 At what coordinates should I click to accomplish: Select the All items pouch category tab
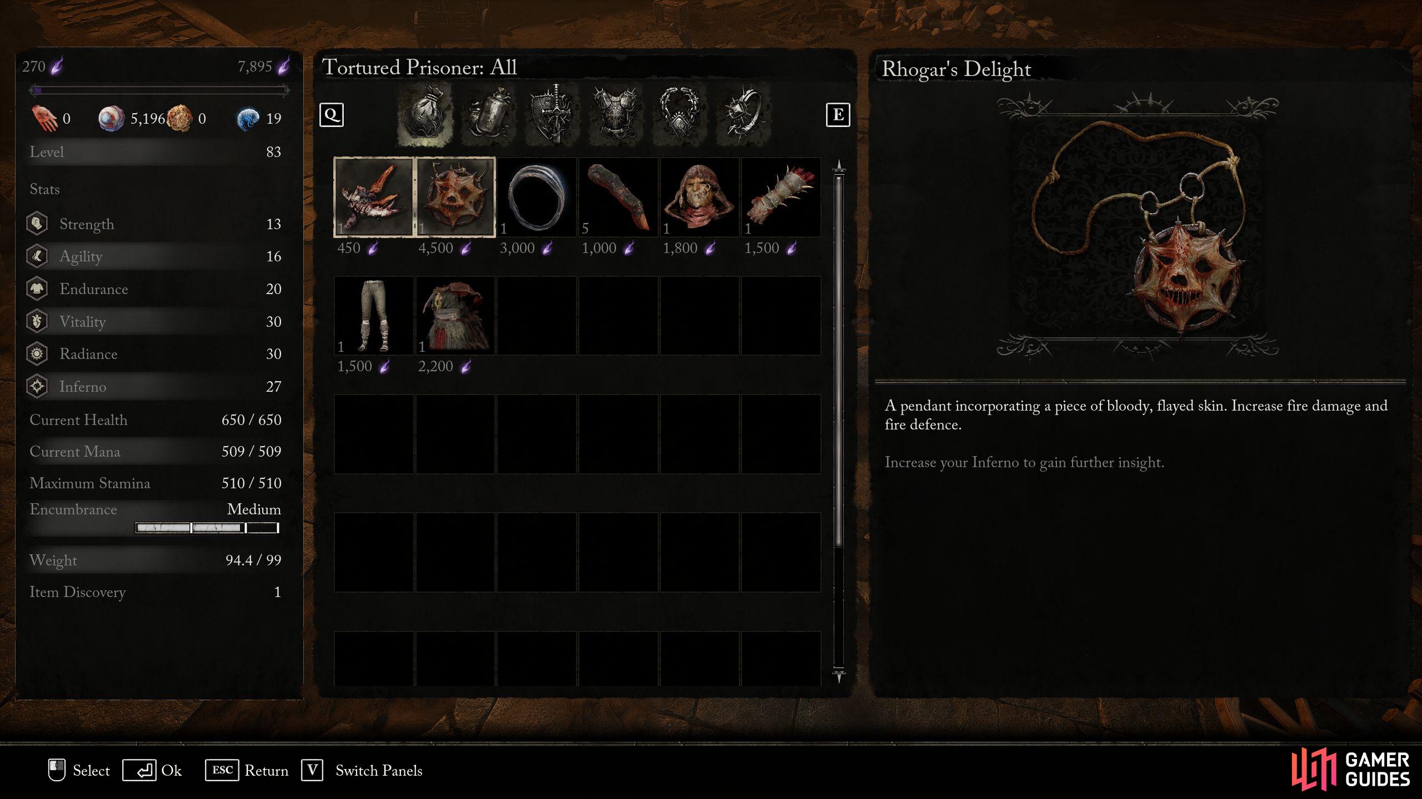tap(425, 115)
